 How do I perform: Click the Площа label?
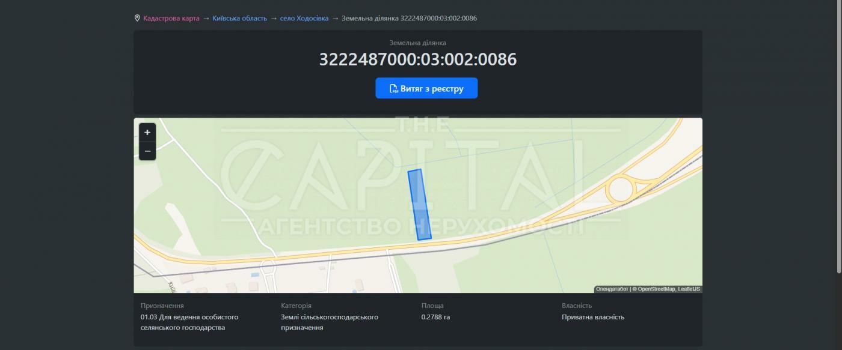pyautogui.click(x=432, y=306)
